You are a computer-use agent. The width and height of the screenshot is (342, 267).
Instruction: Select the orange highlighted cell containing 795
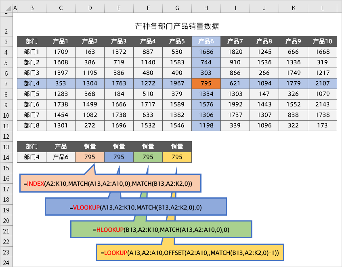click(x=206, y=82)
